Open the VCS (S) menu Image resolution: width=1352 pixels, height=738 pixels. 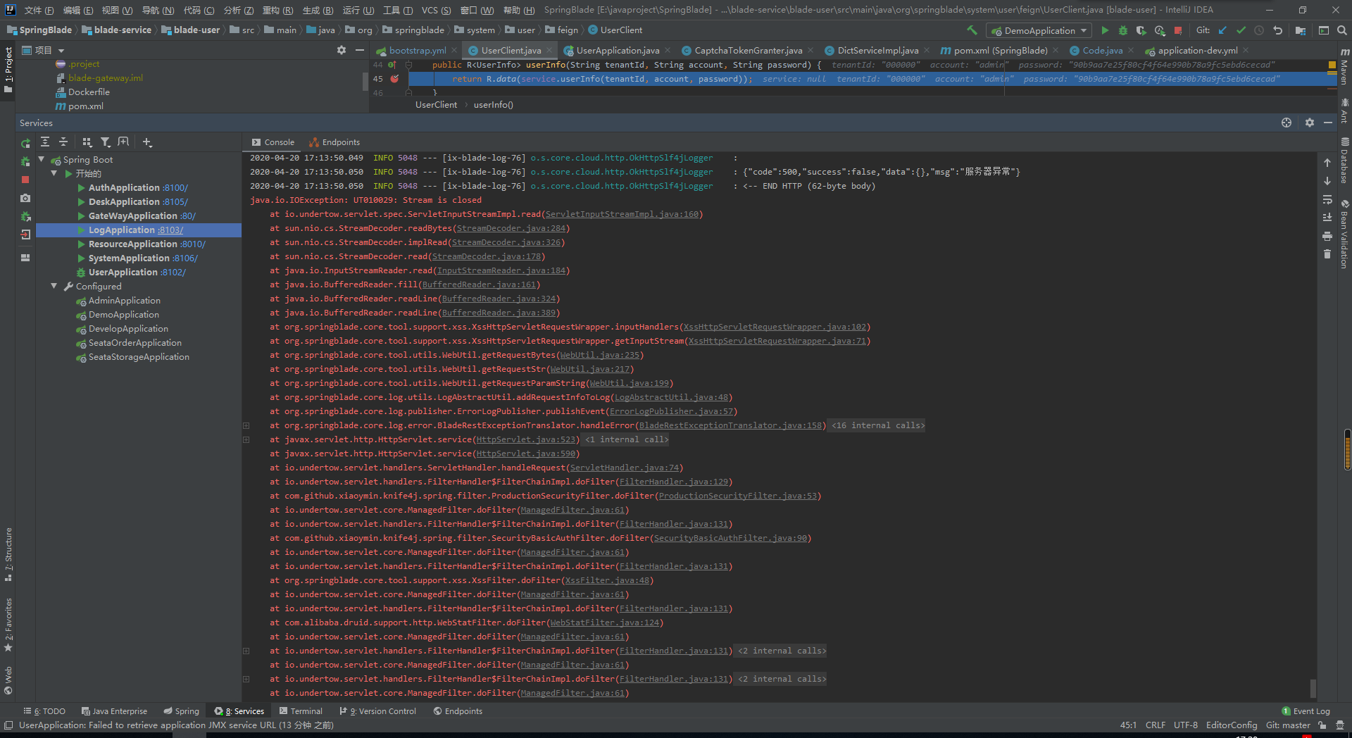(x=436, y=10)
